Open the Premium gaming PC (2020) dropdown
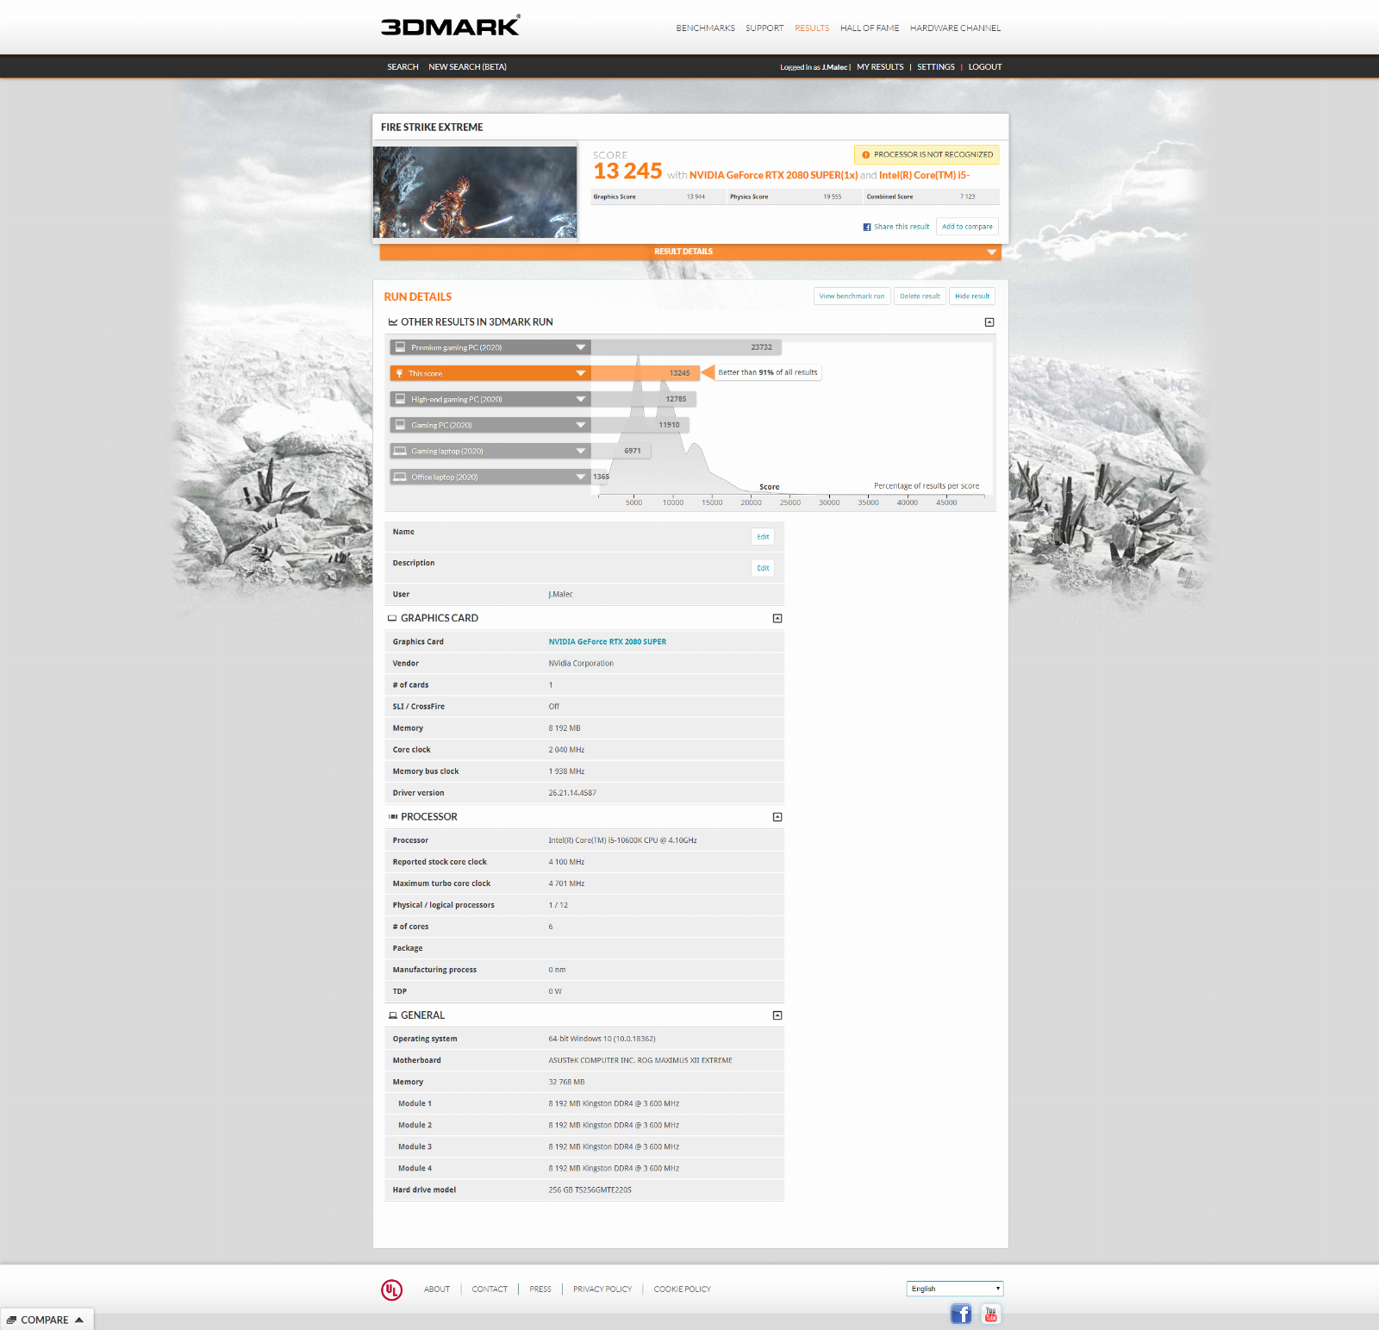 (581, 347)
